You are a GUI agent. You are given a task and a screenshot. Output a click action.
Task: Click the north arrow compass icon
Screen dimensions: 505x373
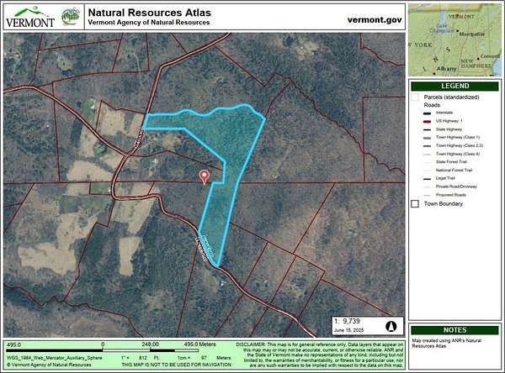click(x=390, y=326)
